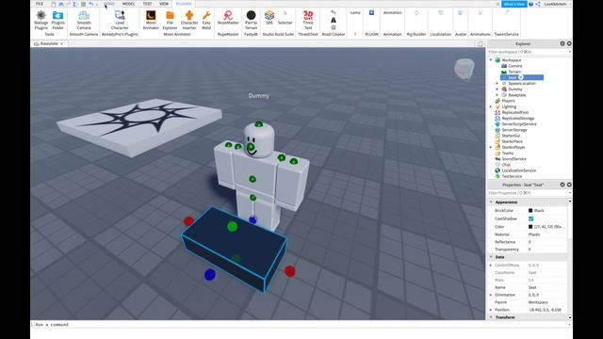Open the Animation plugin button
This screenshot has width=603, height=339.
tap(392, 13)
